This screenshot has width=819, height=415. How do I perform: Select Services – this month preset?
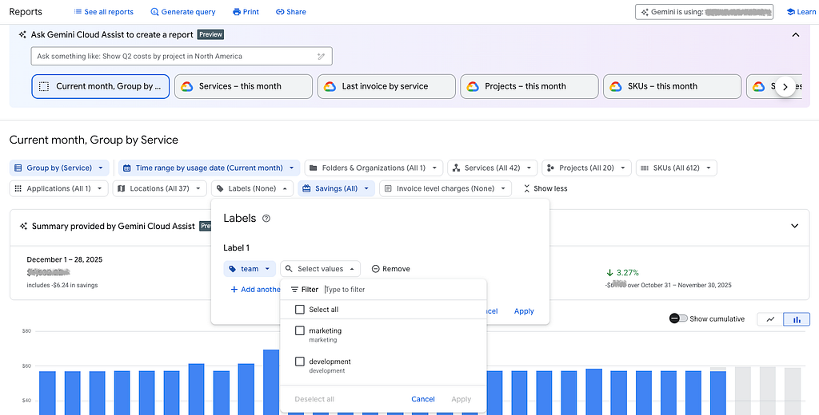(x=243, y=86)
